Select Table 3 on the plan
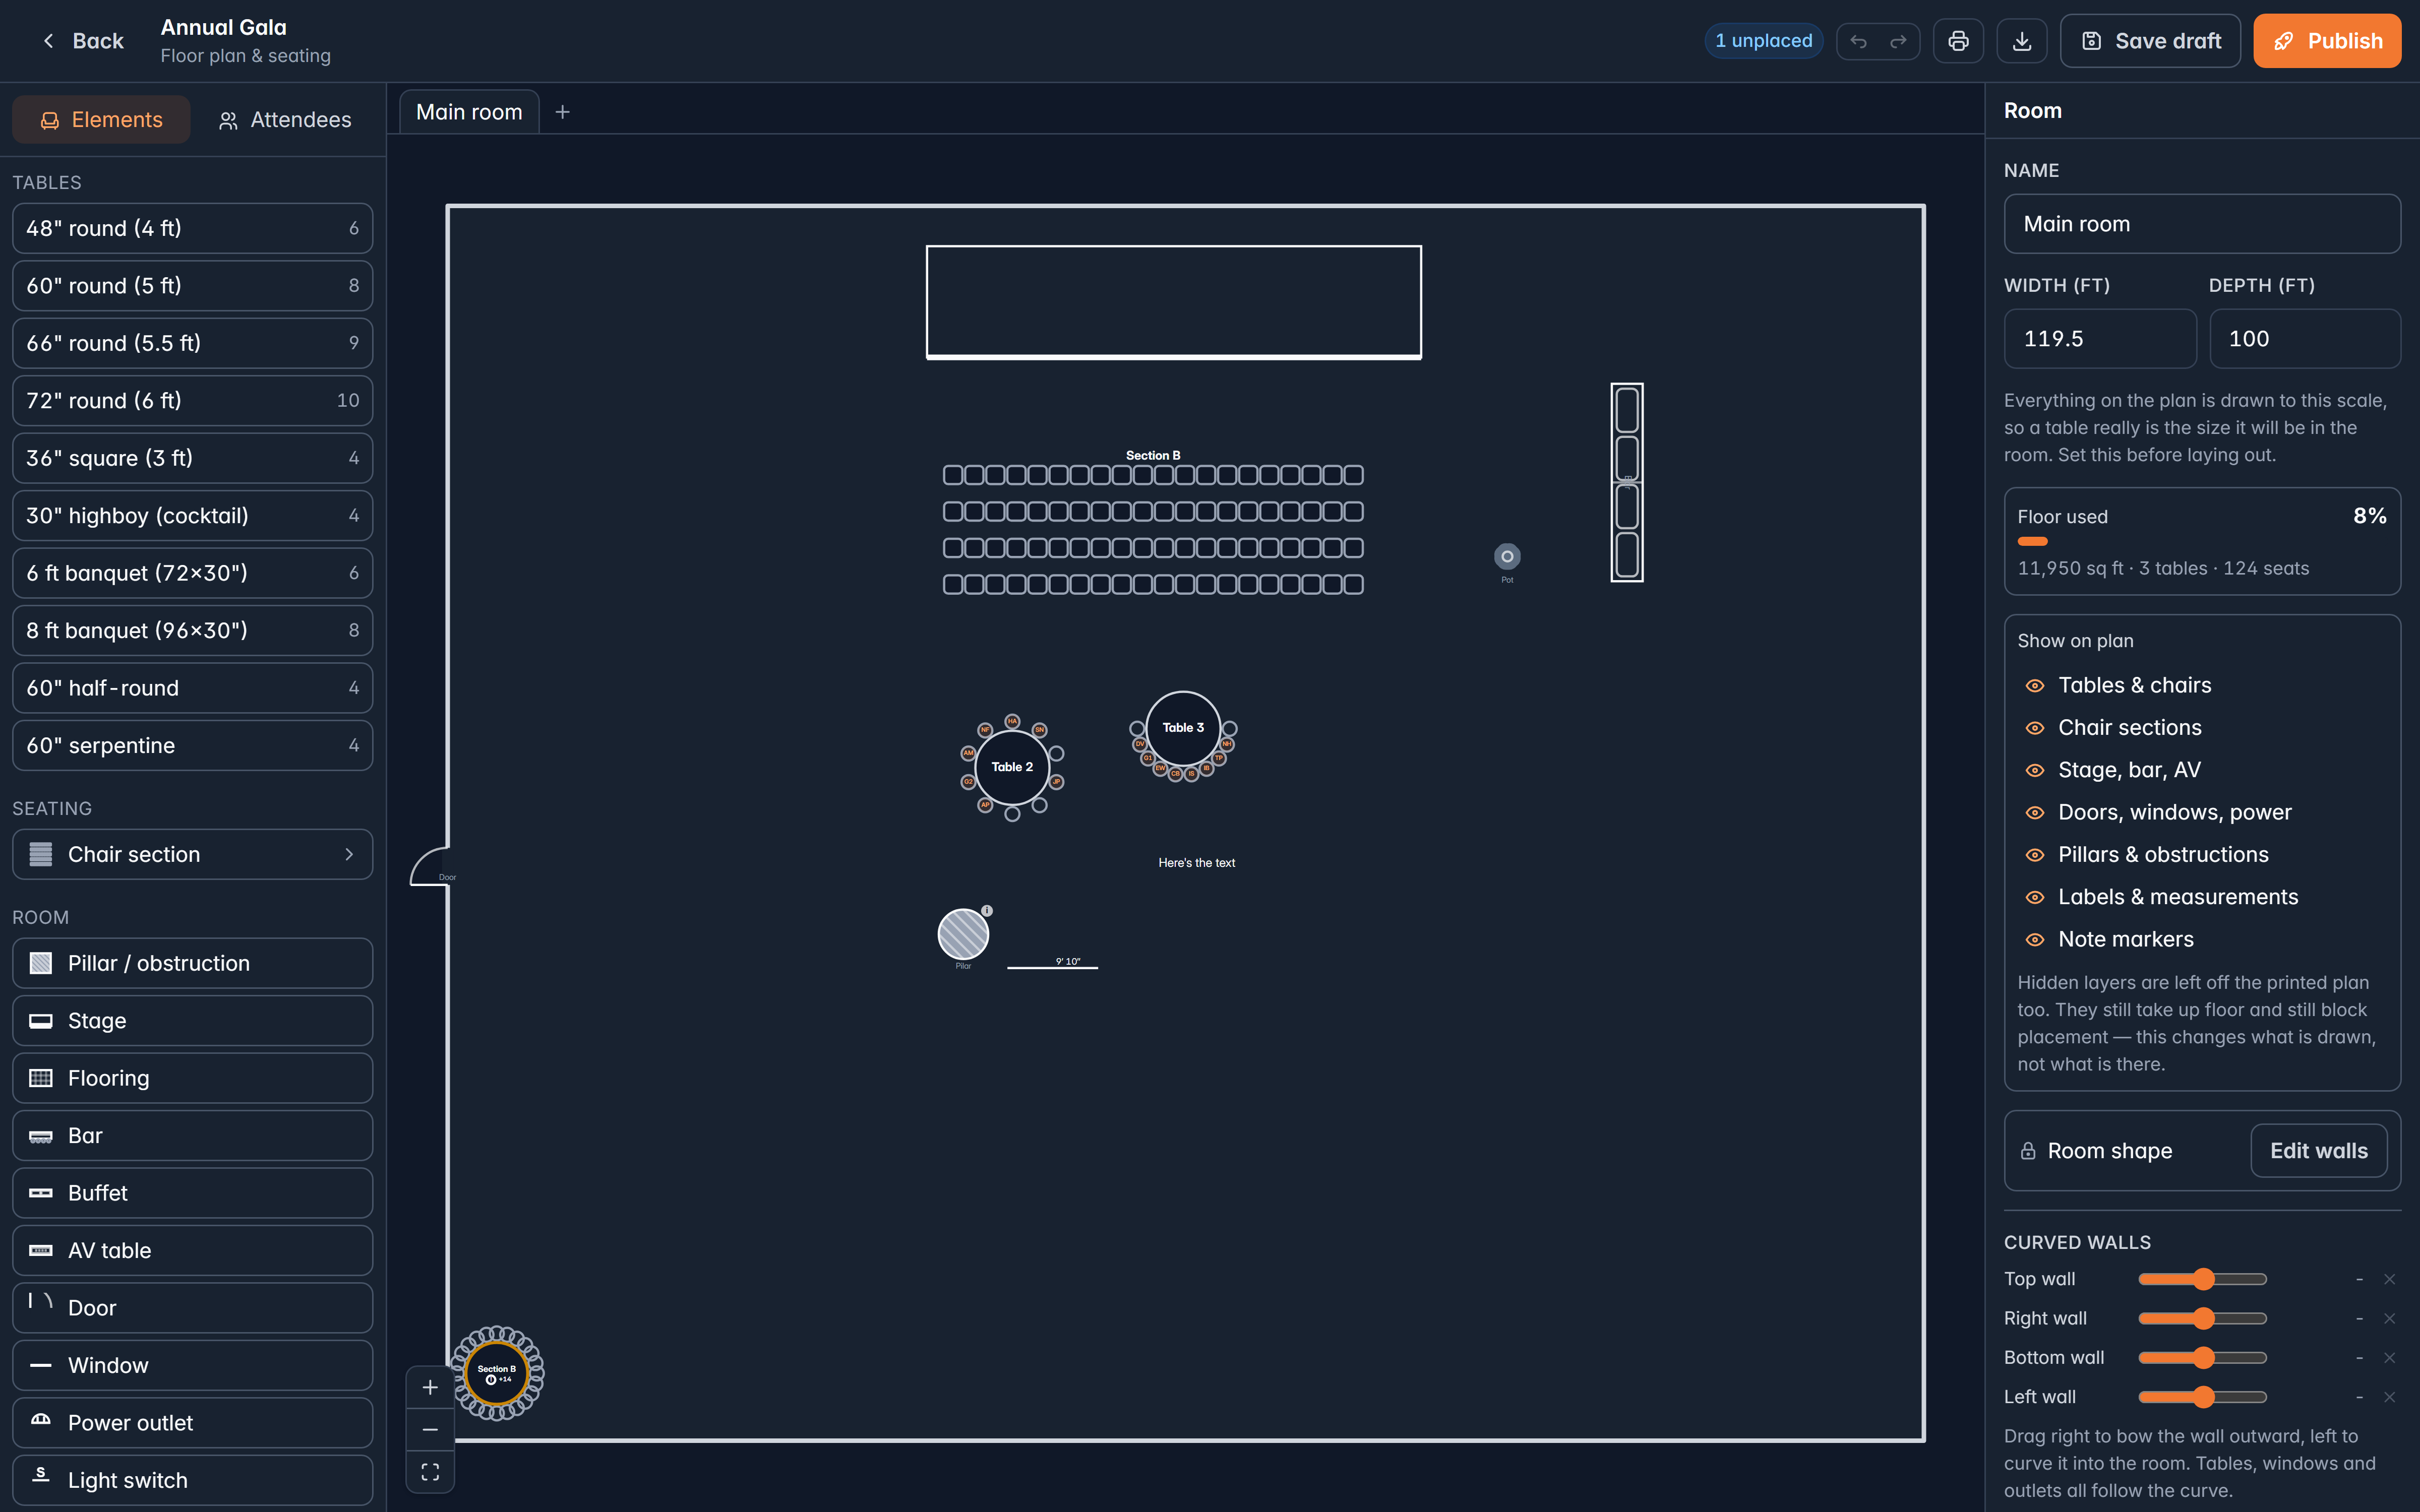The width and height of the screenshot is (2420, 1512). (1183, 728)
